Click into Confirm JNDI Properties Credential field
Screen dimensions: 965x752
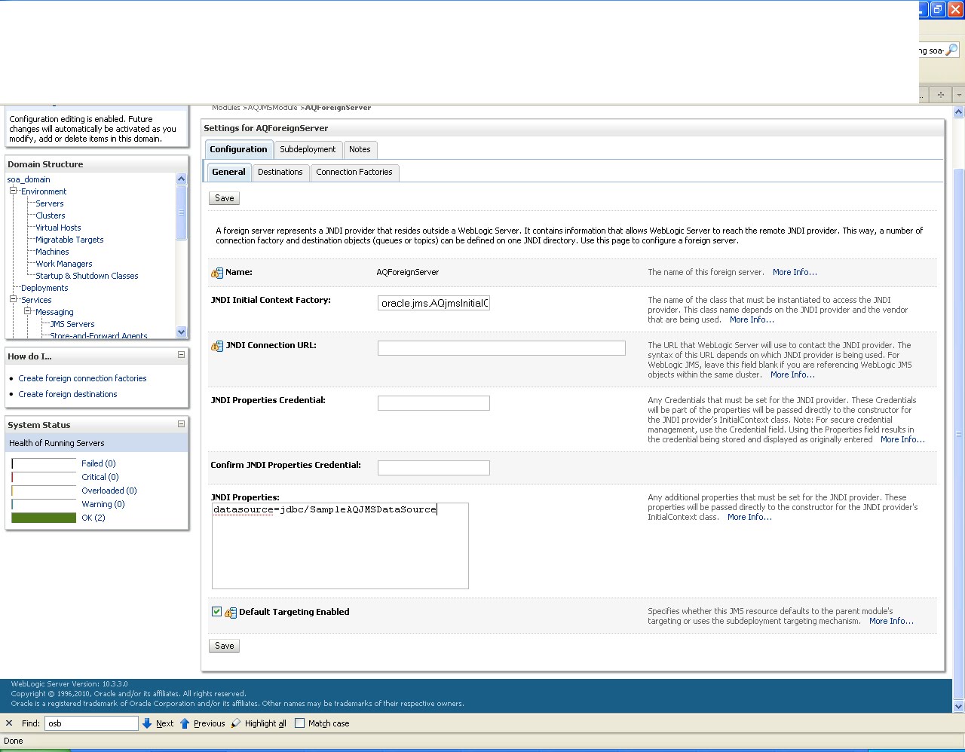click(x=433, y=468)
